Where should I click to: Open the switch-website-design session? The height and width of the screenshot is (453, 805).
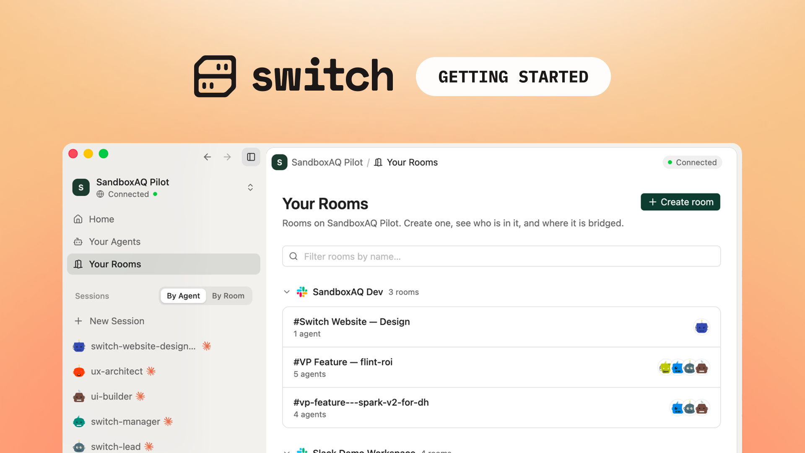[143, 346]
